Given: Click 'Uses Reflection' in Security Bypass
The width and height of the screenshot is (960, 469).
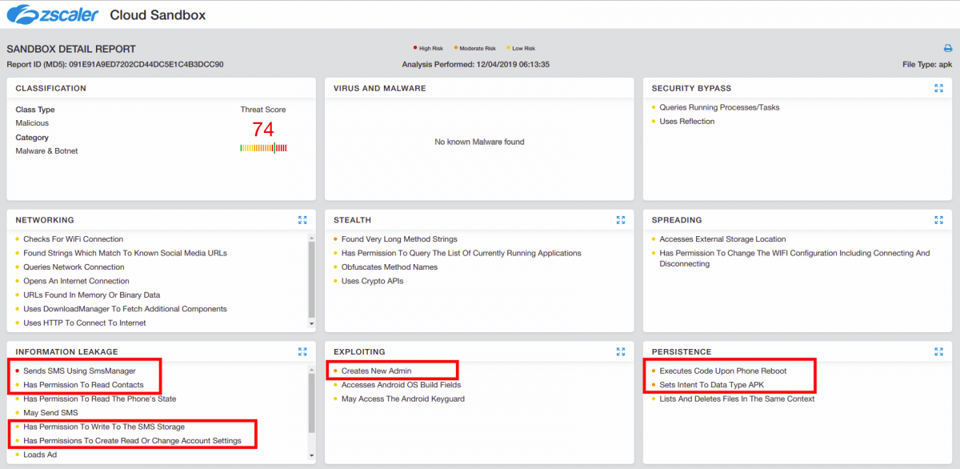Looking at the screenshot, I should click(x=686, y=122).
